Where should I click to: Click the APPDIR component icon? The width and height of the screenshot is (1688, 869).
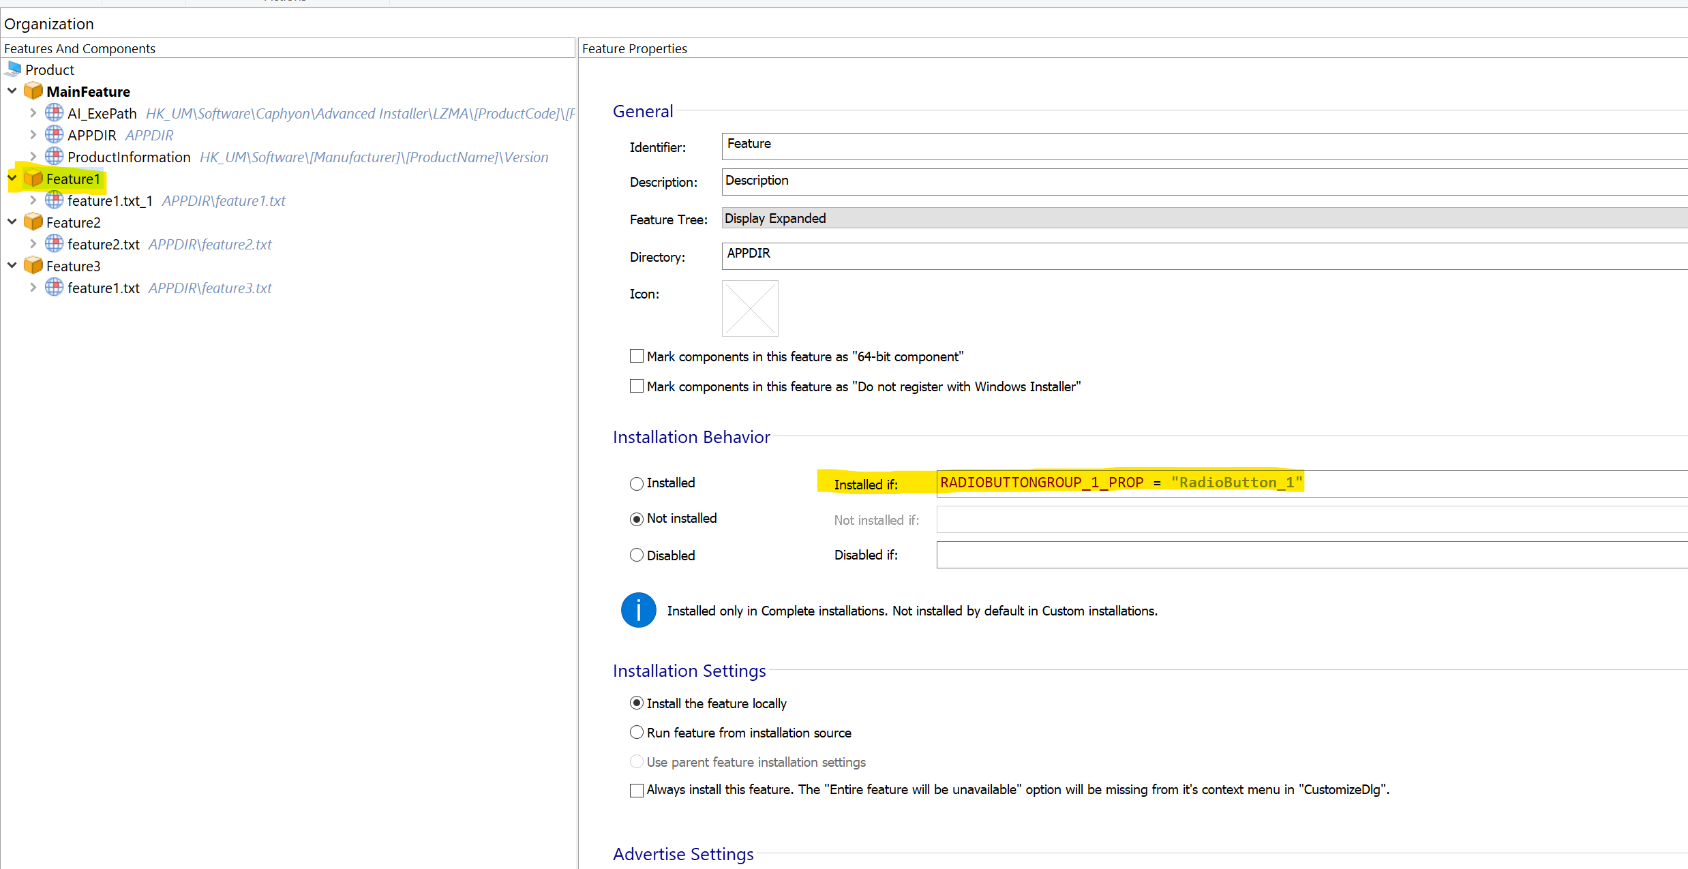[55, 134]
